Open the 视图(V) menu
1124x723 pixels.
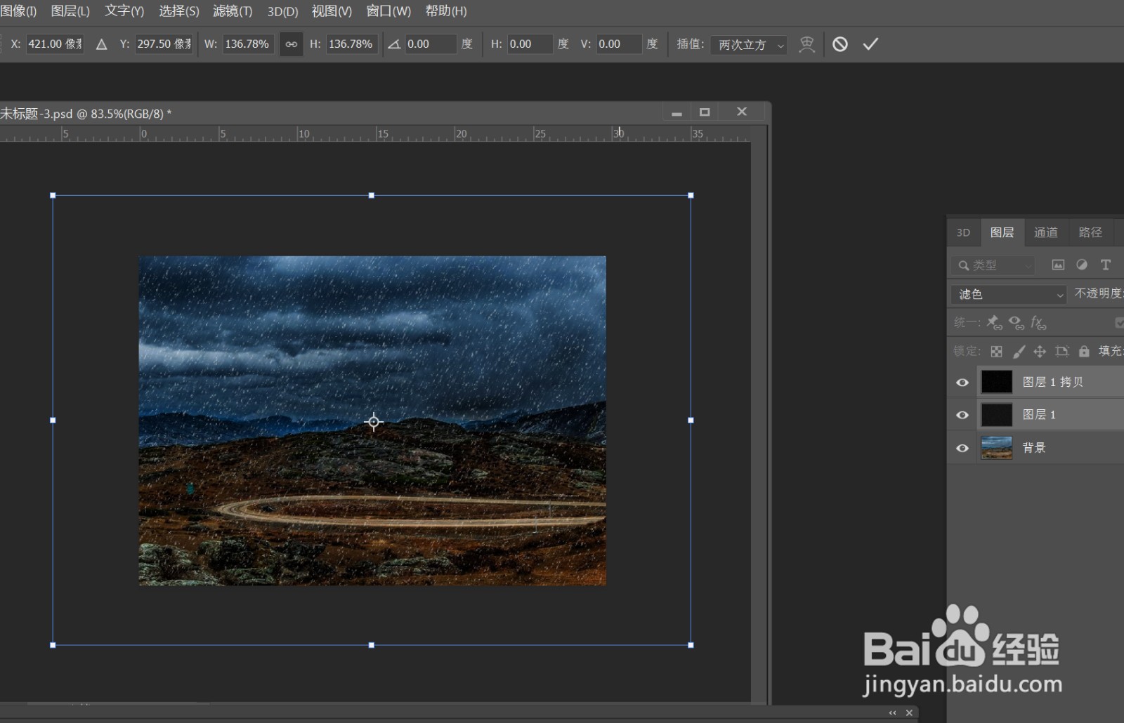332,11
